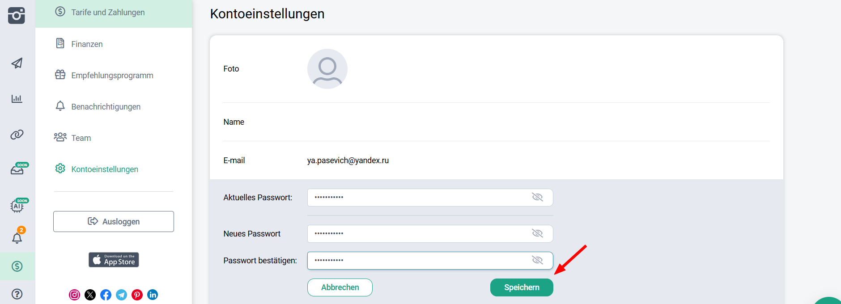Click the paper plane icon in sidebar

point(17,63)
